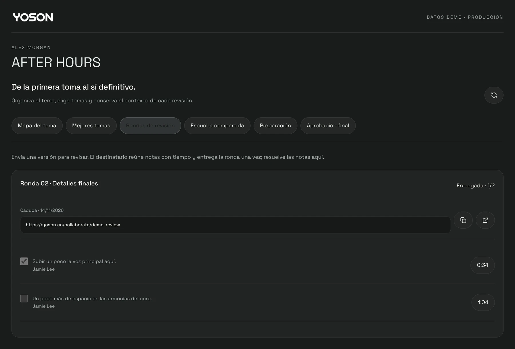The height and width of the screenshot is (349, 515).
Task: Click the 'Caduca · 14/11/2026' label
Action: pyautogui.click(x=42, y=210)
